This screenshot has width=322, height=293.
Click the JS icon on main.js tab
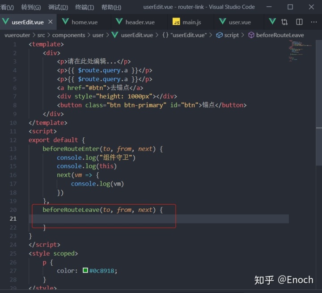coord(176,22)
